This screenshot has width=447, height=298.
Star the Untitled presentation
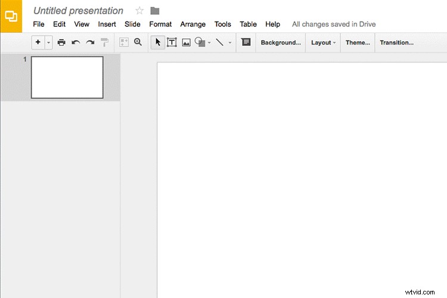tap(139, 11)
